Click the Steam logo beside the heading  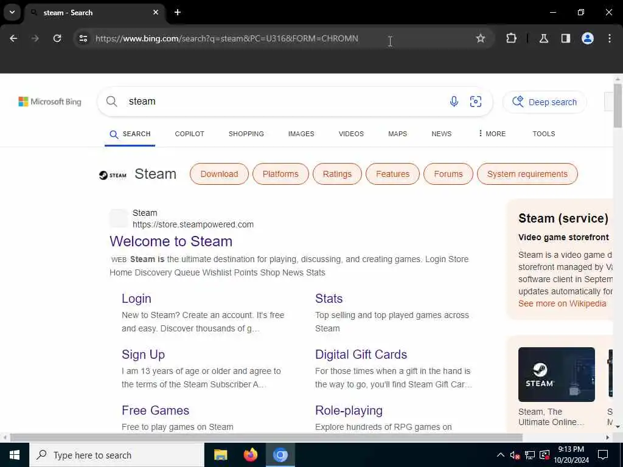click(x=113, y=175)
